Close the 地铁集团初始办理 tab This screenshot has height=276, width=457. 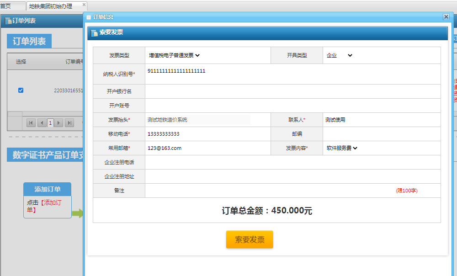(84, 5)
